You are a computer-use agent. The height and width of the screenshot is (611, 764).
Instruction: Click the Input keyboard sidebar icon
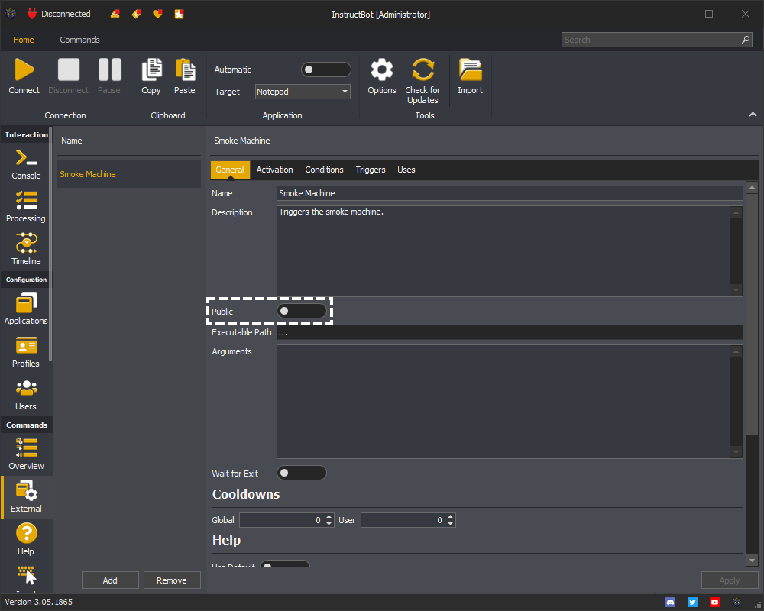click(26, 575)
